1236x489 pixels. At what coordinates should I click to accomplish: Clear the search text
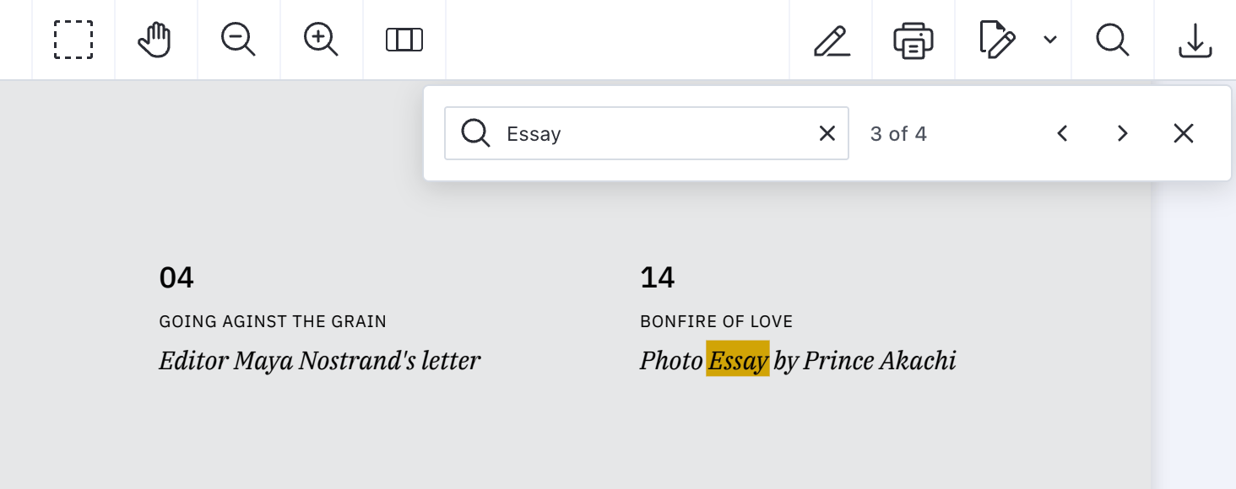pos(827,133)
